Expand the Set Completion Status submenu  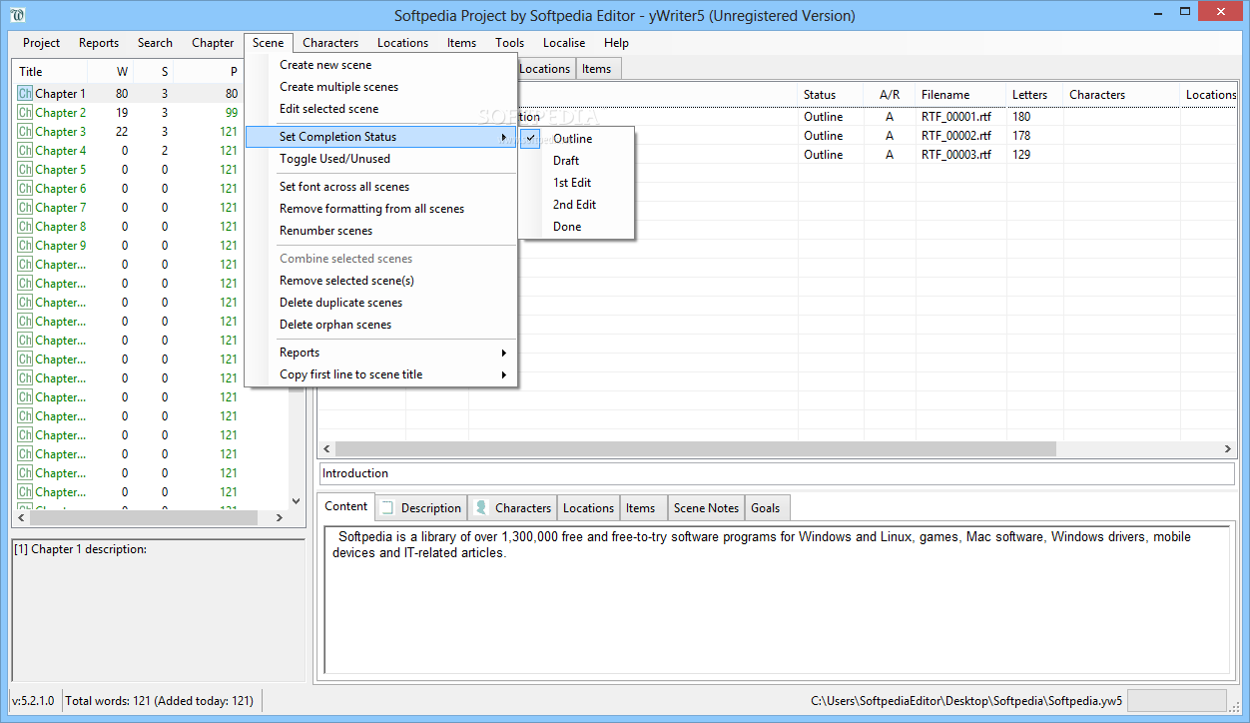pos(381,137)
